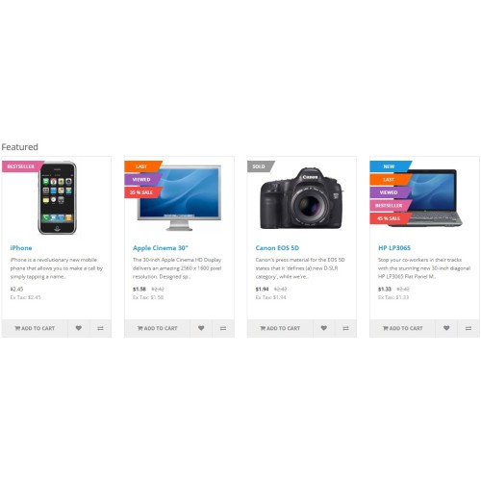Compare iPhone using arrows icon
This screenshot has width=481, height=481.
tap(100, 328)
